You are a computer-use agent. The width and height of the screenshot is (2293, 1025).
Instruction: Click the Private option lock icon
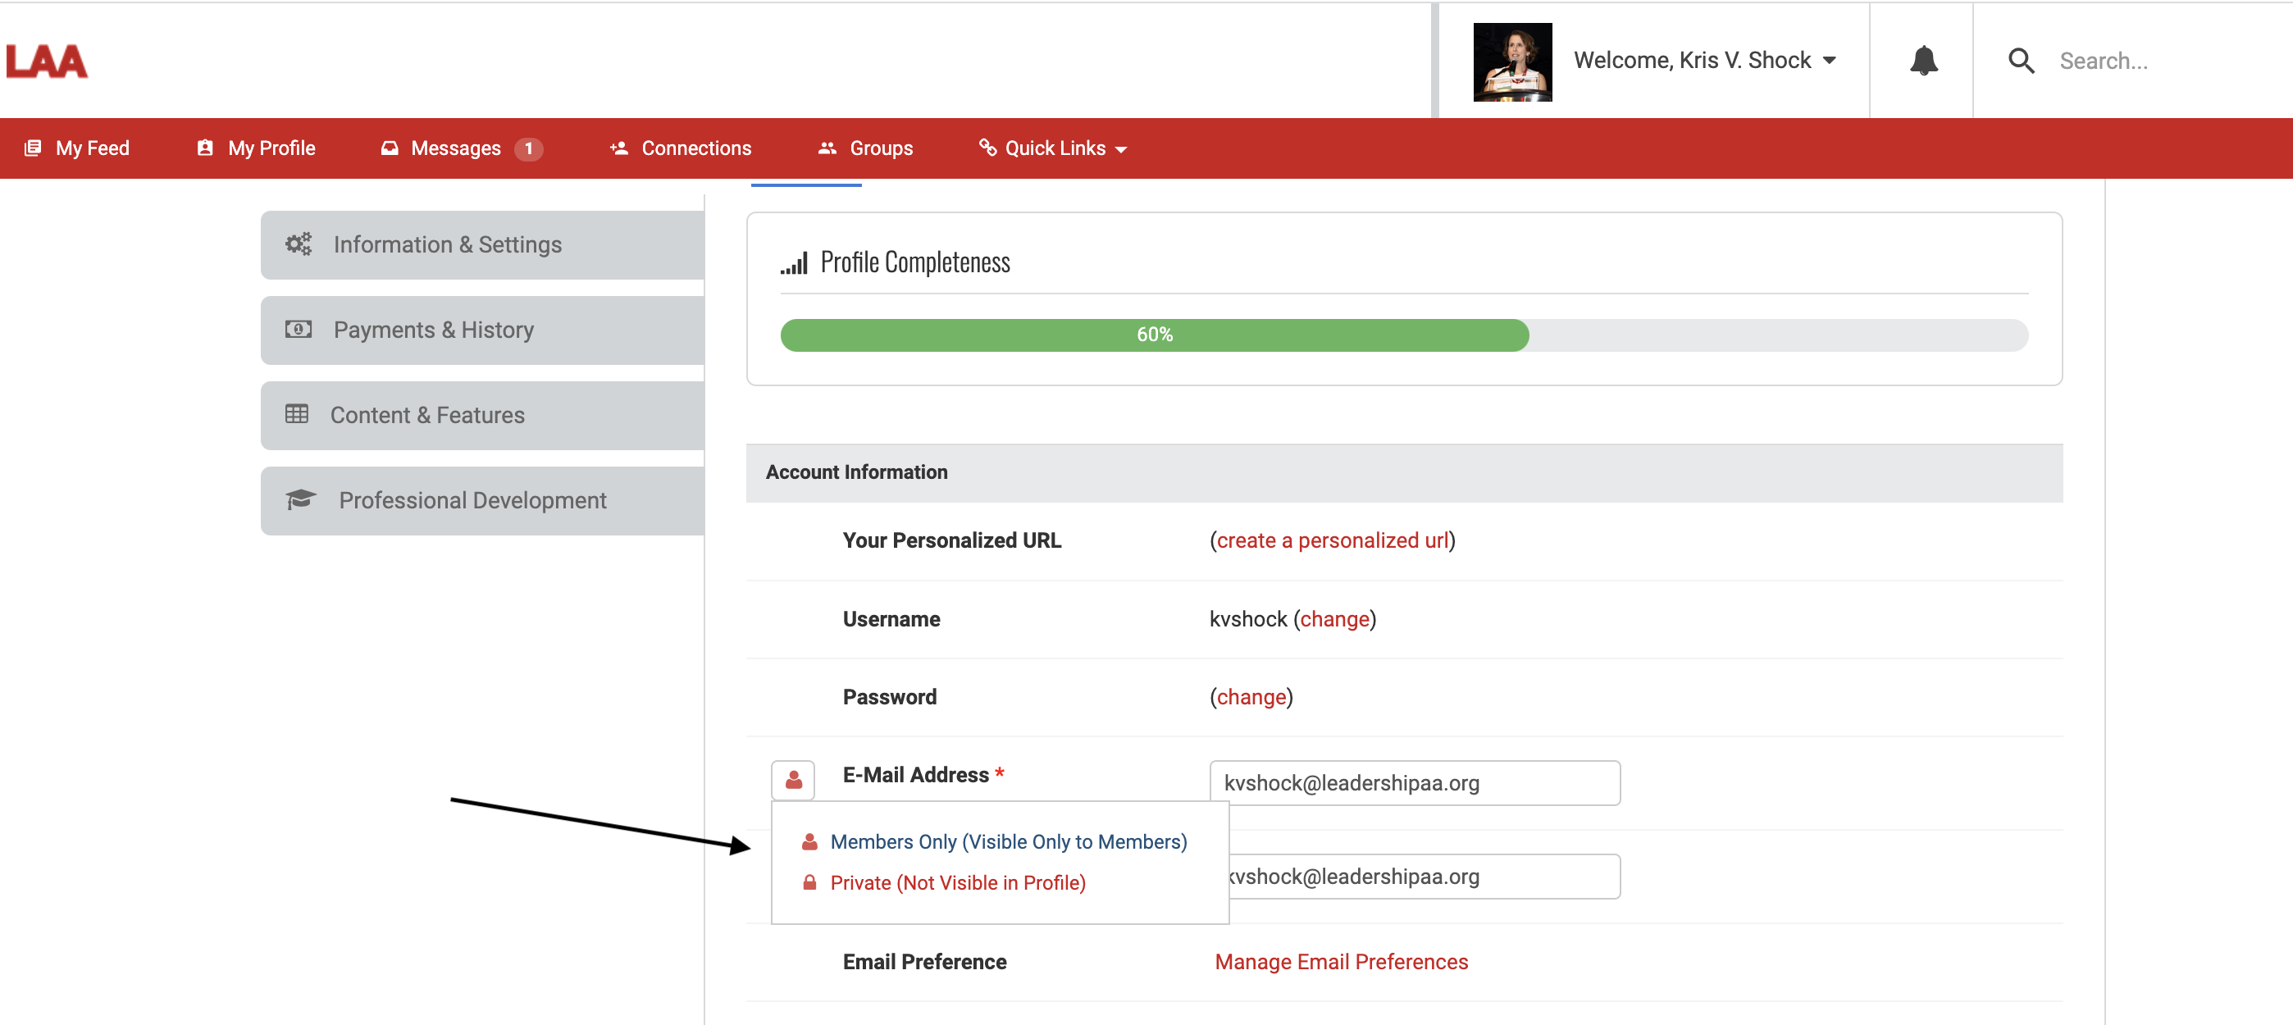(809, 882)
